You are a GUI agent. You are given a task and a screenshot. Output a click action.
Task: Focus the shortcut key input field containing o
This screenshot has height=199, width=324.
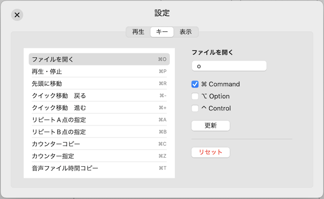coord(229,66)
